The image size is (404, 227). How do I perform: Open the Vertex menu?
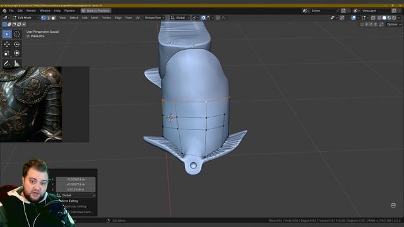coord(107,18)
